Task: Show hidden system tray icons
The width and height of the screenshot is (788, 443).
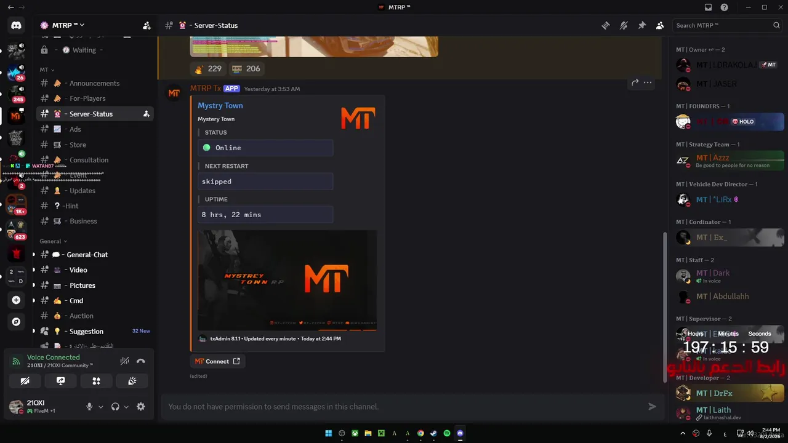Action: pyautogui.click(x=682, y=433)
